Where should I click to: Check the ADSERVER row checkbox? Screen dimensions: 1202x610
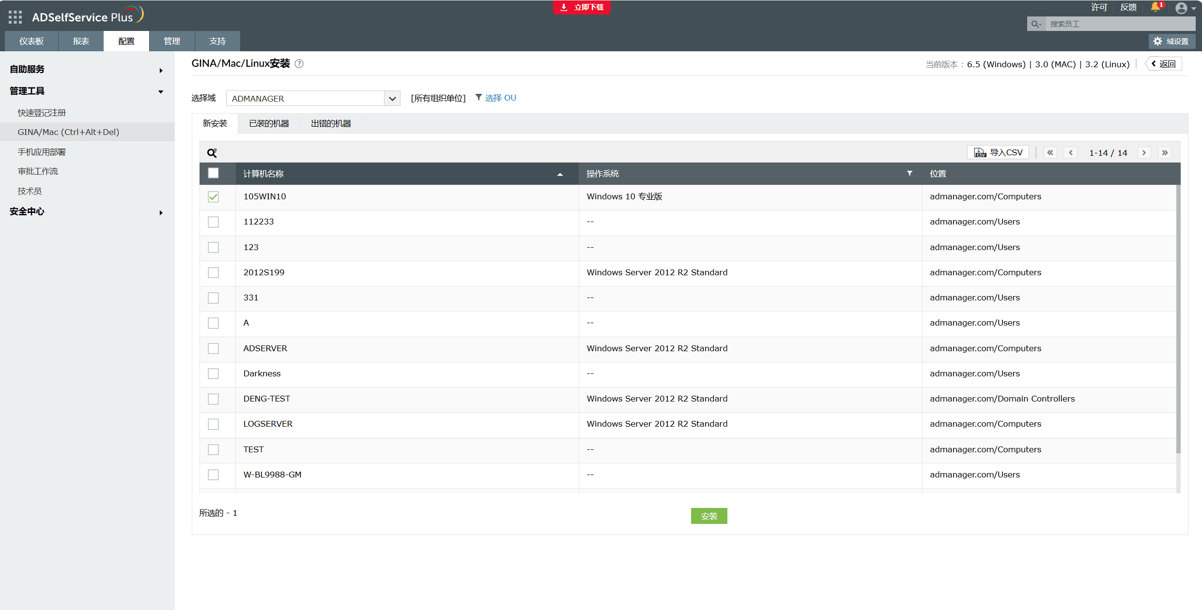coord(213,348)
